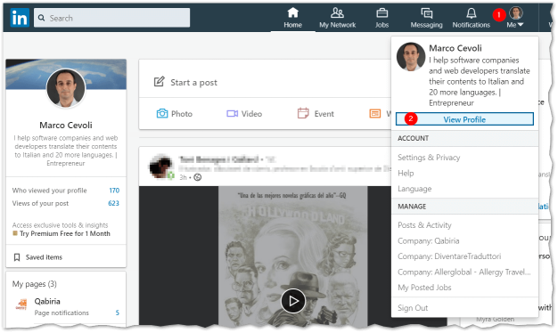Open the Home navigation icon

point(292,12)
